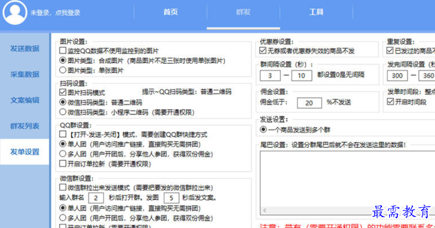Screen dimensions: 435x228
Task: Enable 开启订单拉新 checkbox in QQ群设置
Action: pyautogui.click(x=63, y=164)
